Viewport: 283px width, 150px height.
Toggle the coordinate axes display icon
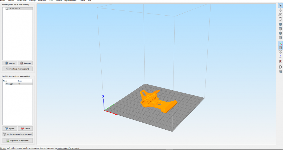point(280,43)
